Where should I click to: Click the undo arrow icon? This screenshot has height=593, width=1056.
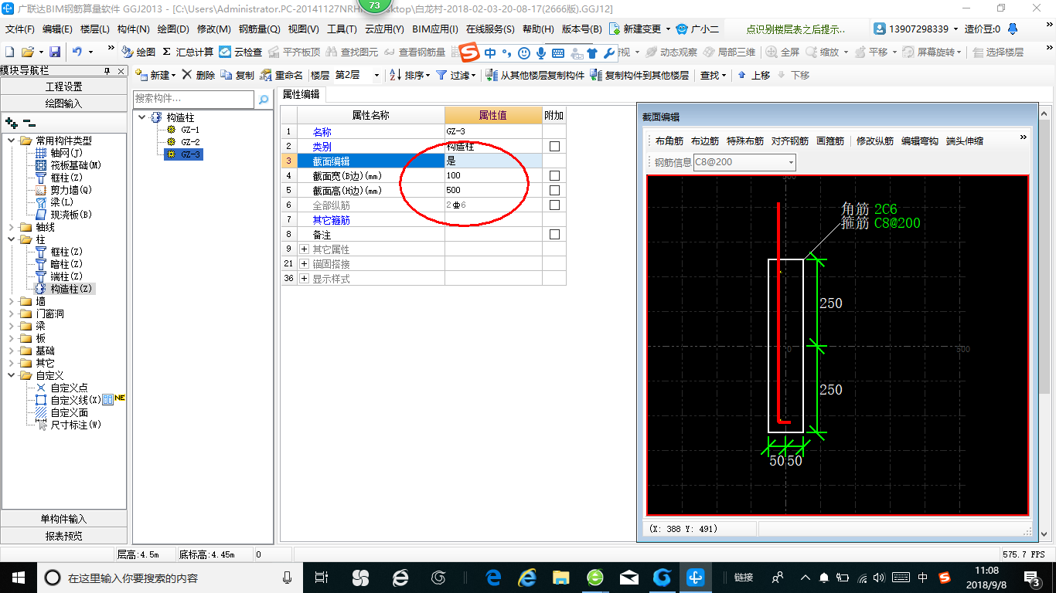click(77, 52)
